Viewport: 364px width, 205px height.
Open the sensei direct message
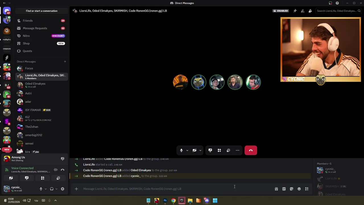pos(42,143)
